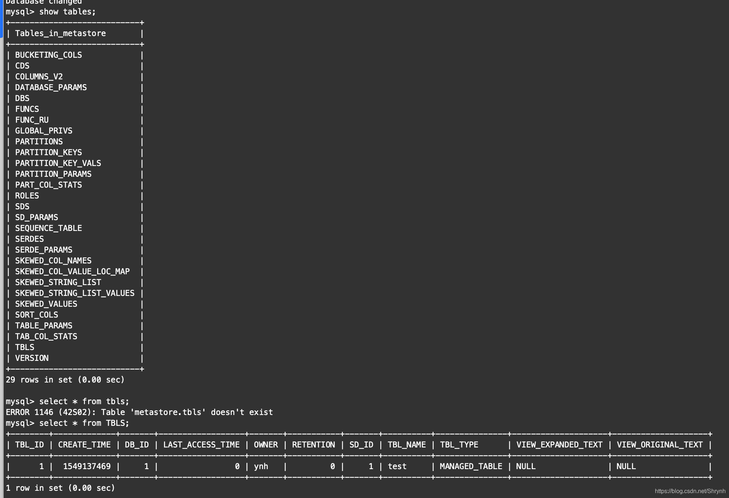Viewport: 729px width, 498px height.
Task: Select the ROLES table name
Action: click(27, 196)
